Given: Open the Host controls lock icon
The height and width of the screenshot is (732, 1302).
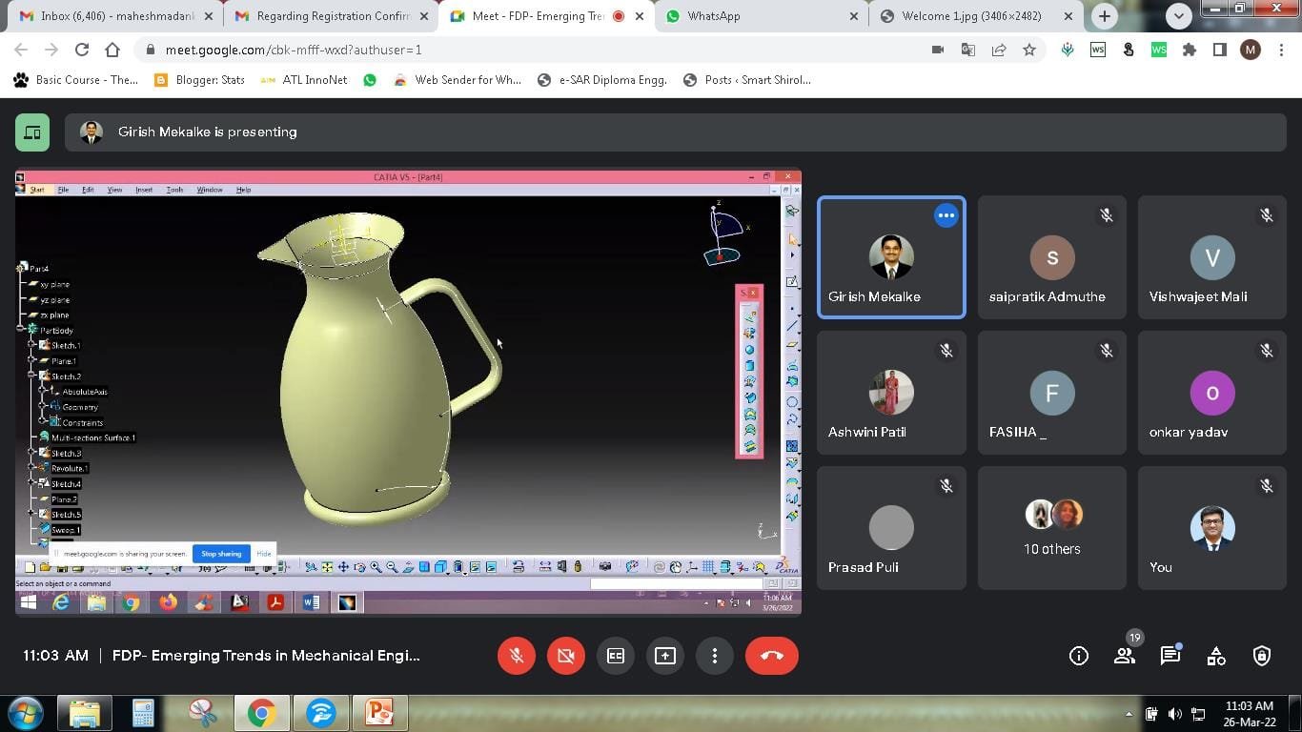Looking at the screenshot, I should (1262, 656).
